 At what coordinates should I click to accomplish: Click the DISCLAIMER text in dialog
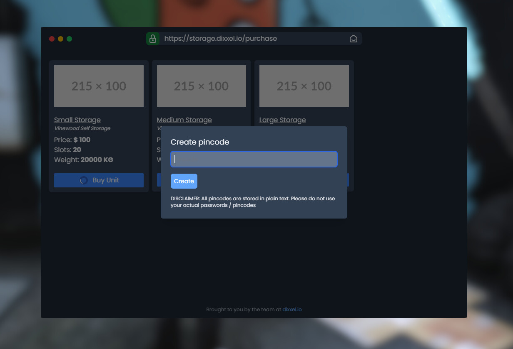coord(253,202)
